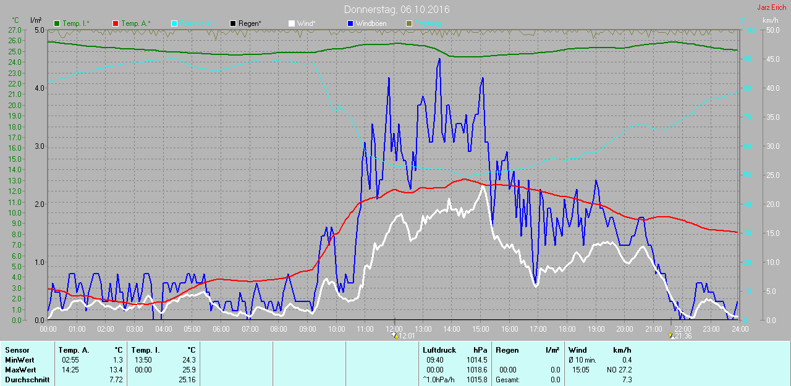The image size is (791, 386).
Task: Click the white Wind legend swatch
Action: pos(292,23)
